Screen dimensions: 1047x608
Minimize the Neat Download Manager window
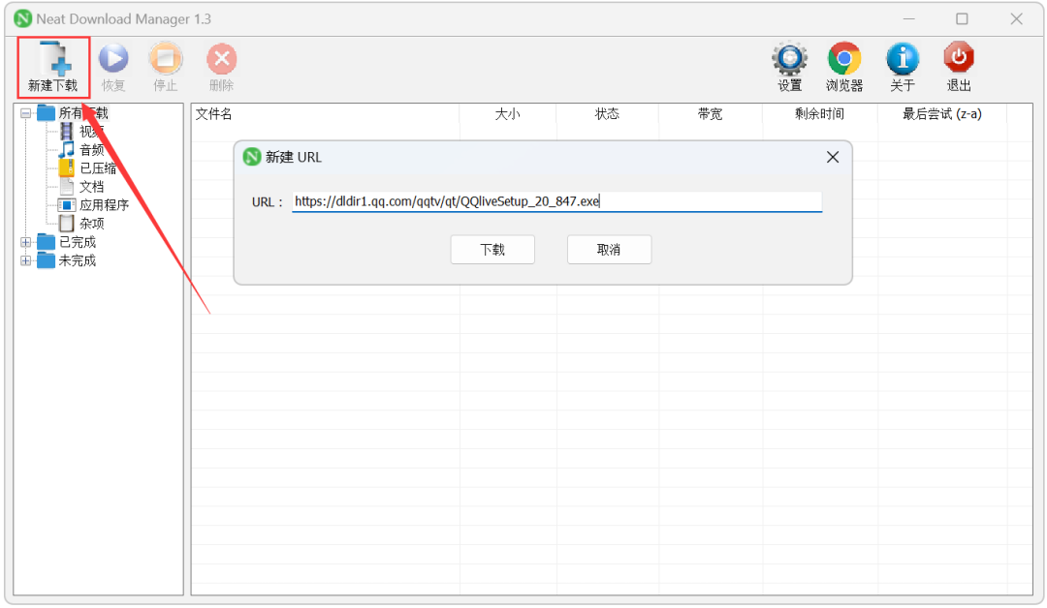[908, 18]
